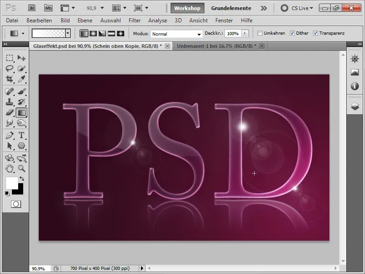The width and height of the screenshot is (365, 274).
Task: Open the Filter menu
Action: 136,20
